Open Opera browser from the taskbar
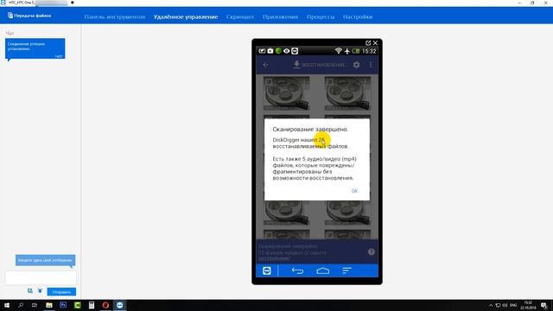The width and height of the screenshot is (553, 311). tap(105, 305)
